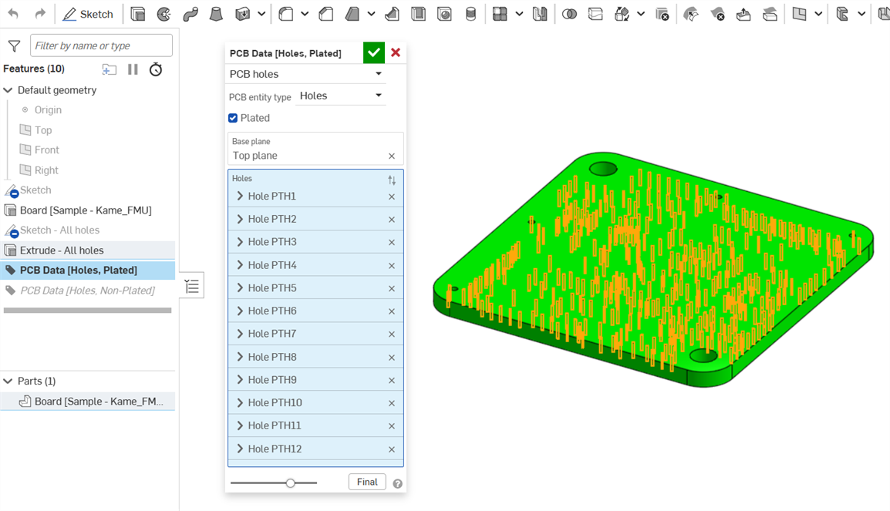890x511 pixels.
Task: Accept the PCB Data feature with the green checkmark
Action: click(x=374, y=52)
